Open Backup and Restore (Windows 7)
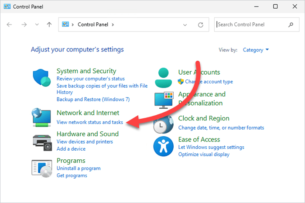 click(x=93, y=99)
